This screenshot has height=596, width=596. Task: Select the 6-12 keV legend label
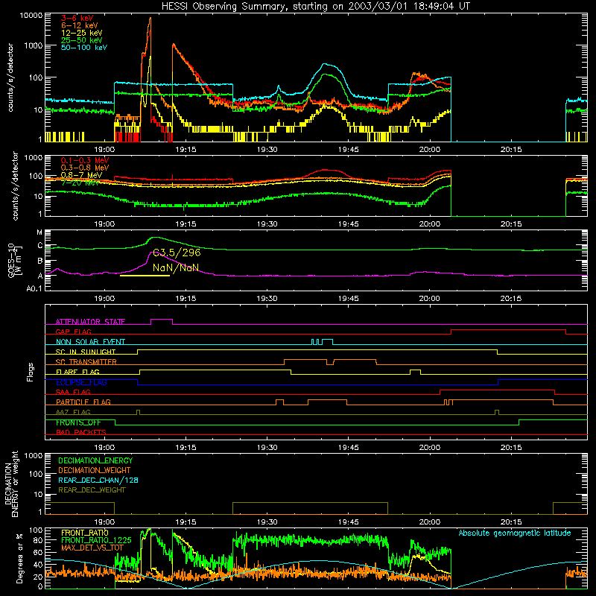(80, 25)
